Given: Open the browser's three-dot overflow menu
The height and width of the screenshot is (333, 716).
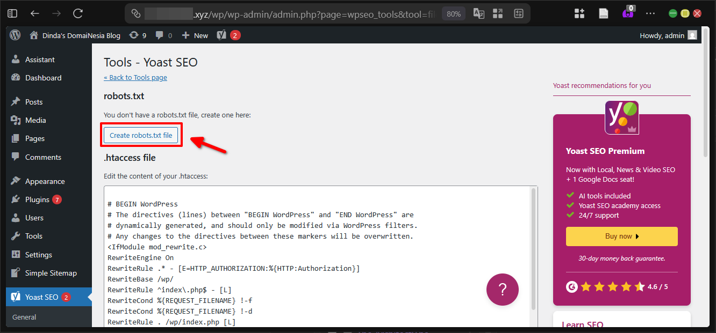Looking at the screenshot, I should 650,13.
